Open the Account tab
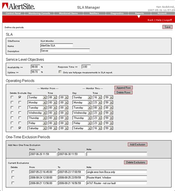The height and width of the screenshot is (191, 175). (162, 13)
